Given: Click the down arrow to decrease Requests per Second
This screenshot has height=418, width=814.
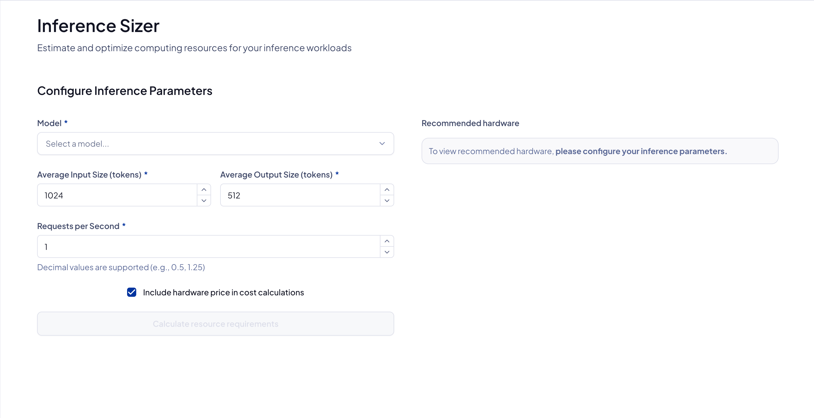Looking at the screenshot, I should point(387,252).
